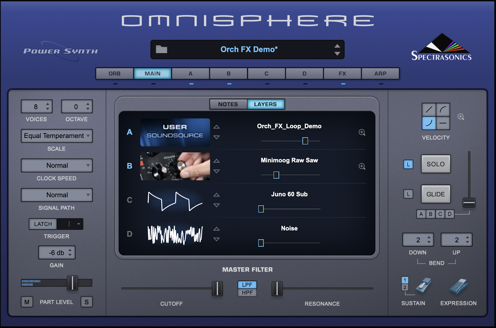Open the trigger mode dropdown
Image resolution: width=496 pixels, height=328 pixels.
coord(70,224)
